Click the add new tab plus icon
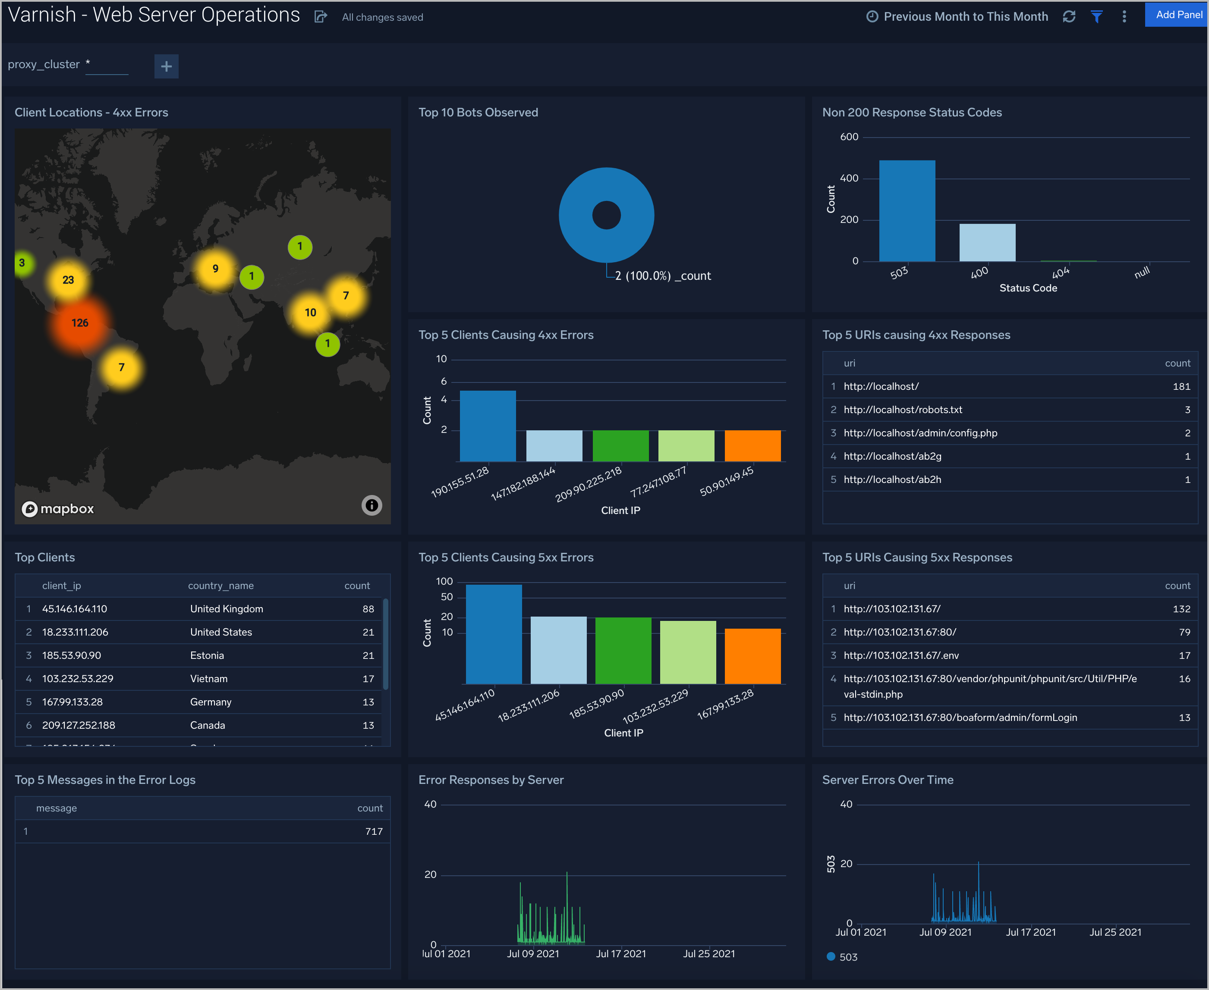The width and height of the screenshot is (1209, 990). tap(167, 65)
